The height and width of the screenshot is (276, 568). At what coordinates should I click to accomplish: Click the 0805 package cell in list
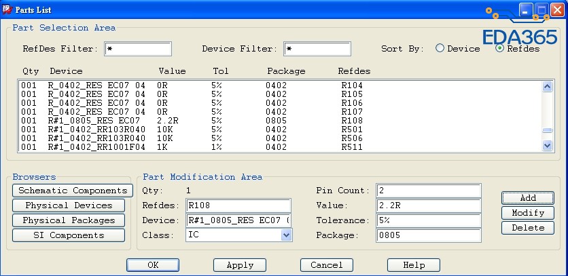276,121
